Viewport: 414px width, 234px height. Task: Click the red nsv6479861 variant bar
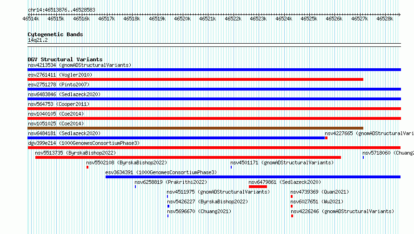(x=258, y=187)
